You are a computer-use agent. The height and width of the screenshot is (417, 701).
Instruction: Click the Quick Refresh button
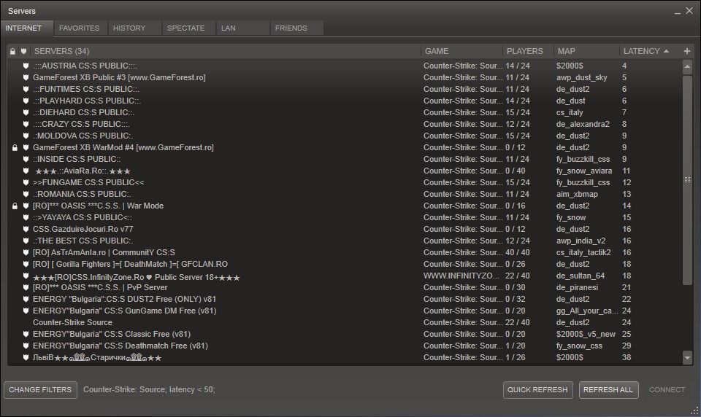538,390
